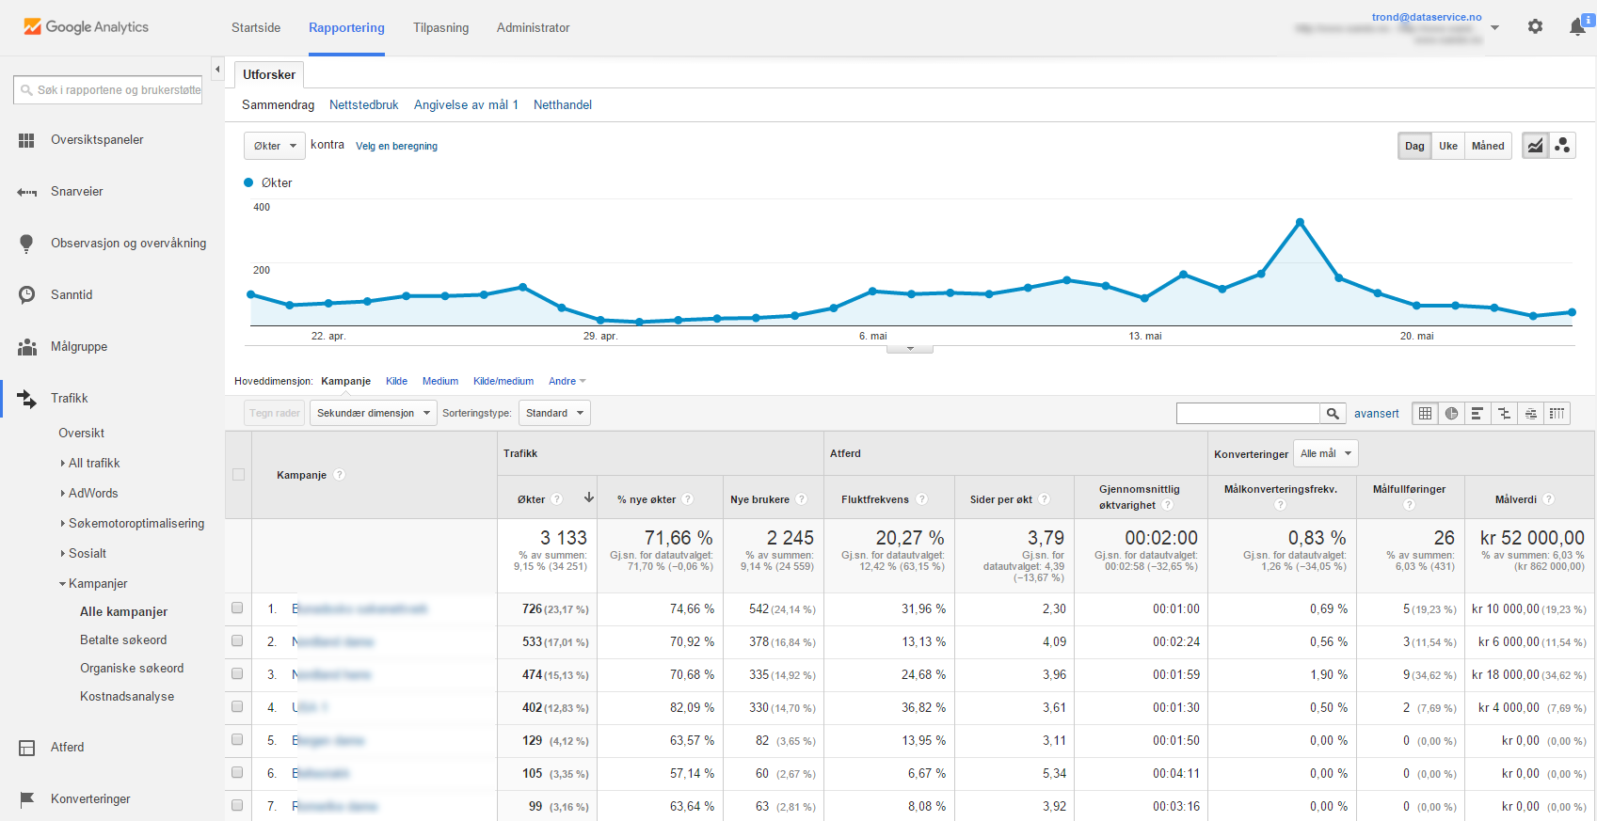Expand the All trafikk tree item
This screenshot has width=1597, height=821.
click(63, 464)
